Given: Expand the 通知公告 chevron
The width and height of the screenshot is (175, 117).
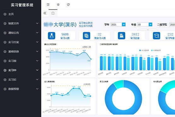Looking at the screenshot, I should point(37,32).
